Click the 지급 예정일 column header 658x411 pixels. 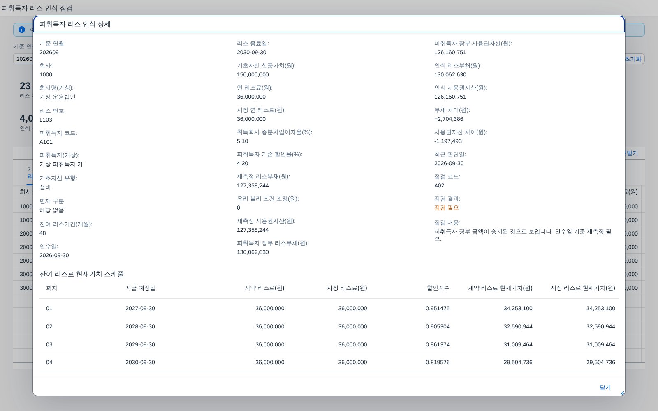141,288
